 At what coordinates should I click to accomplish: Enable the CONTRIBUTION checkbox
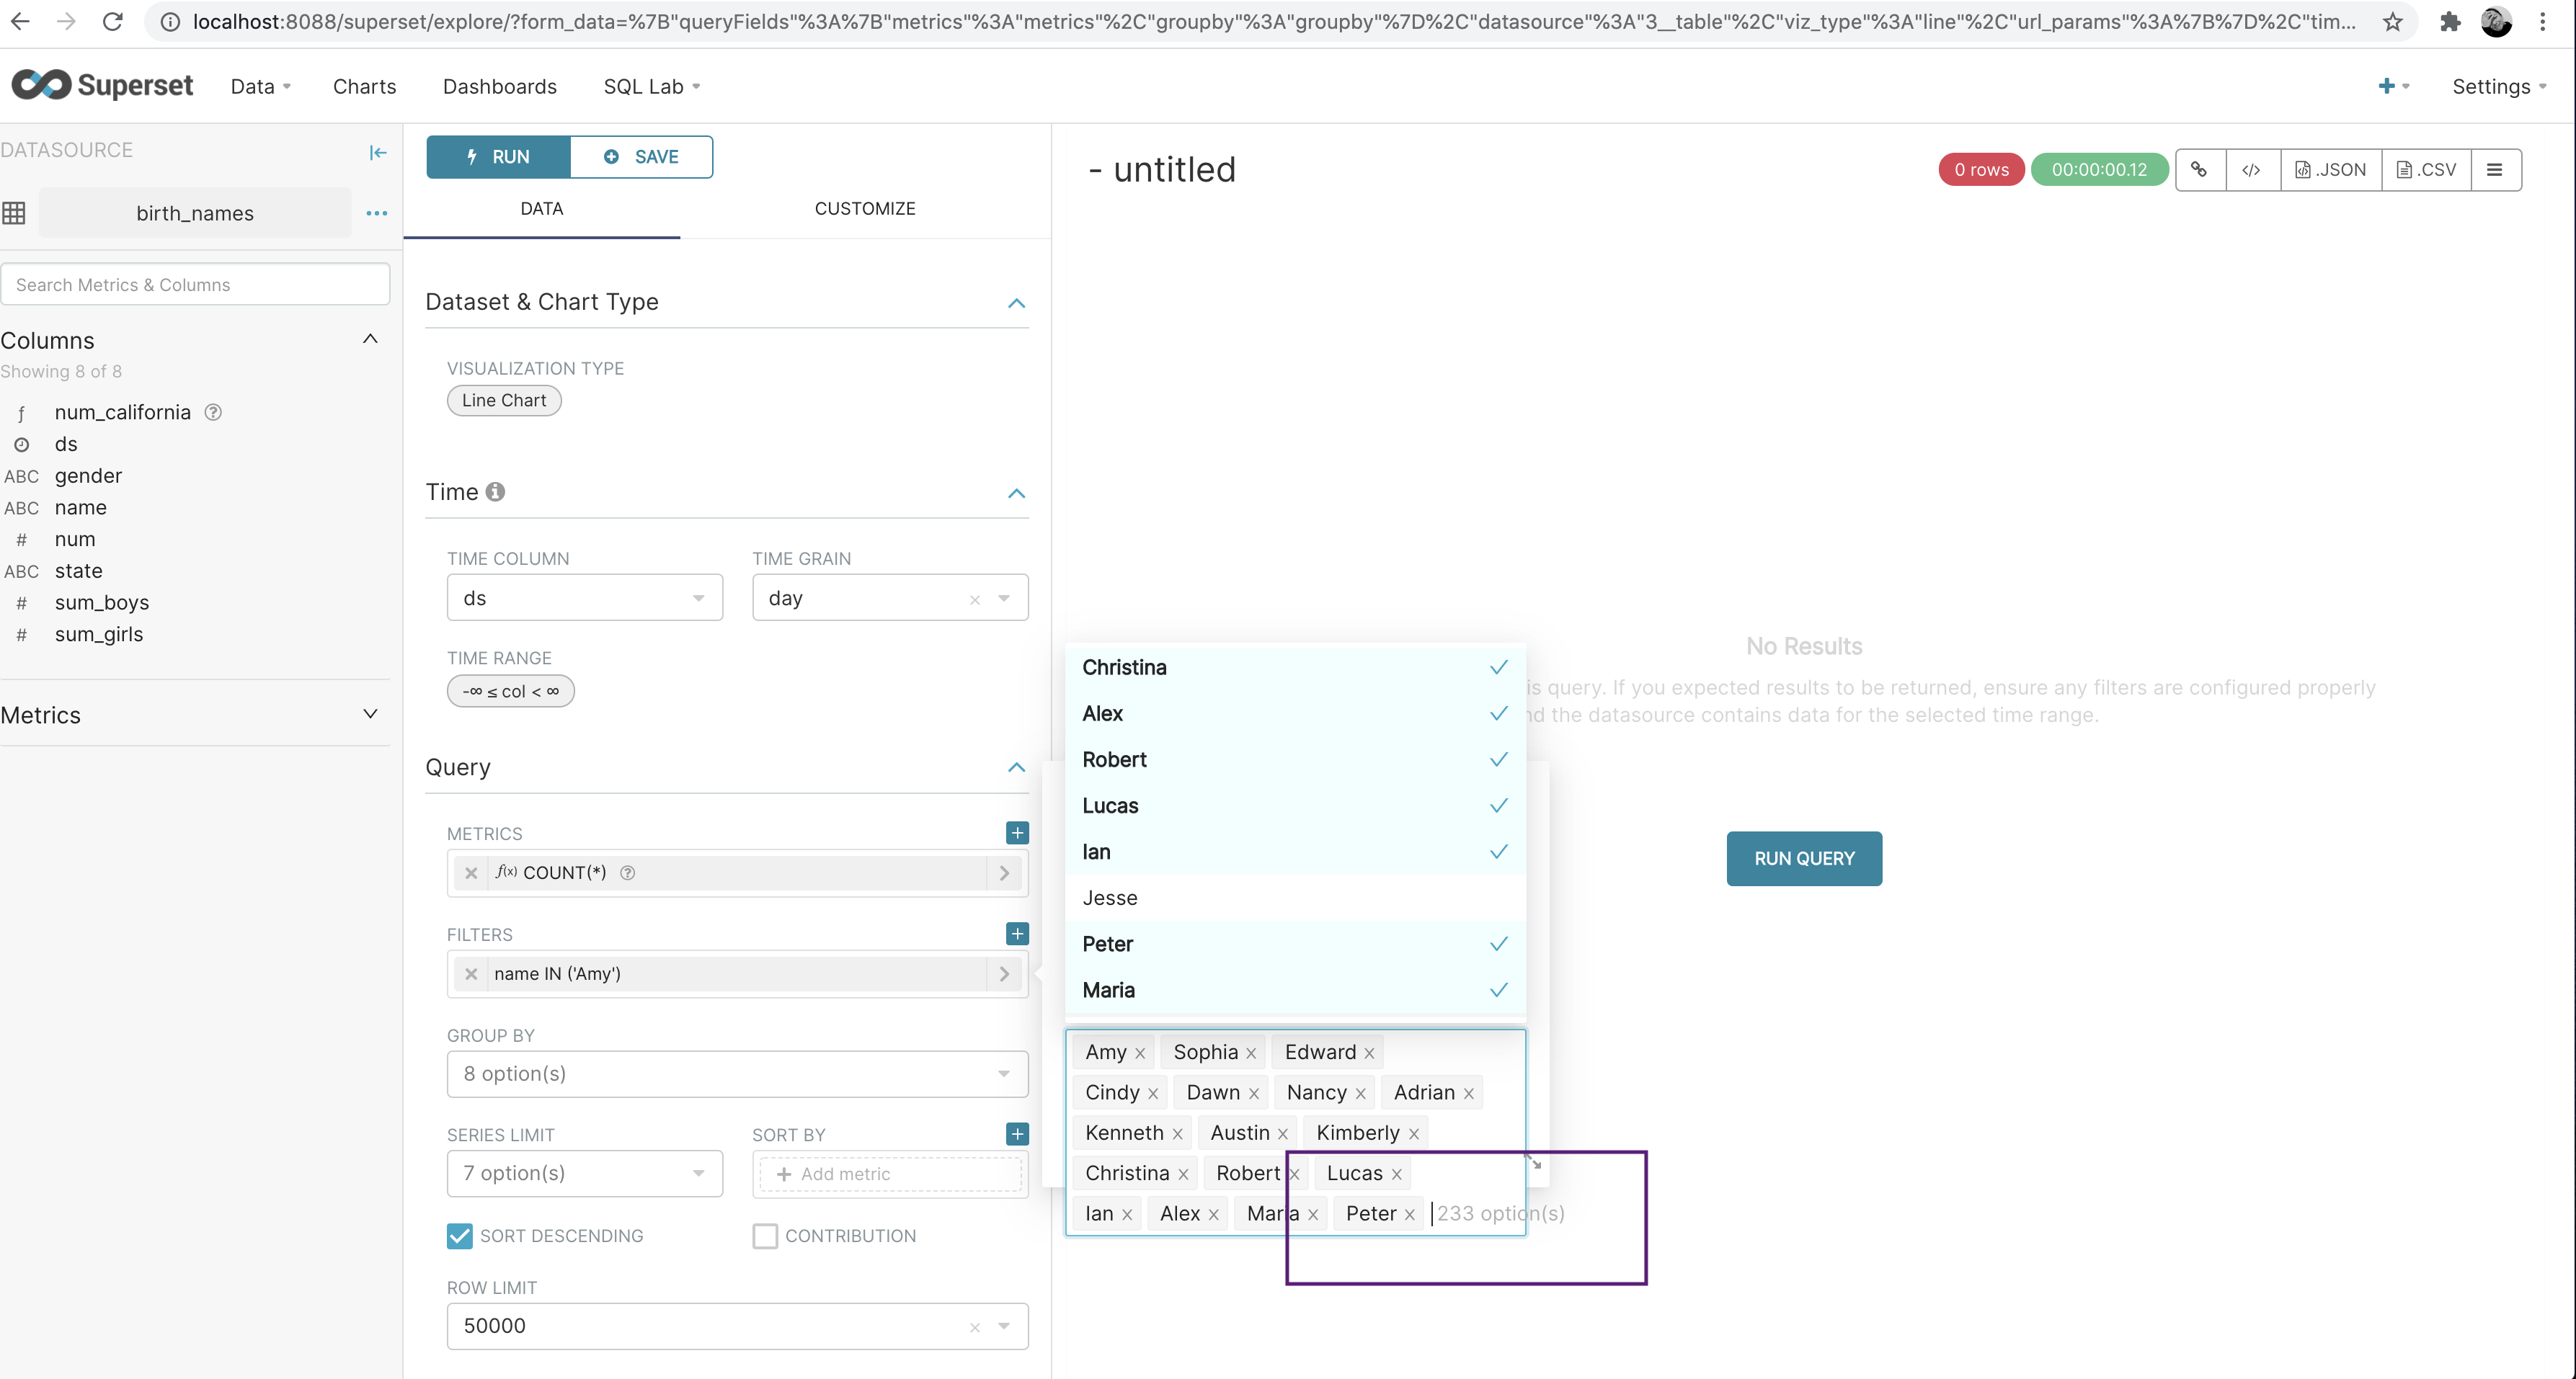point(765,1235)
